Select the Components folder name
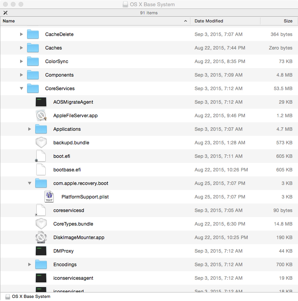Image resolution: width=298 pixels, height=301 pixels. click(x=59, y=75)
